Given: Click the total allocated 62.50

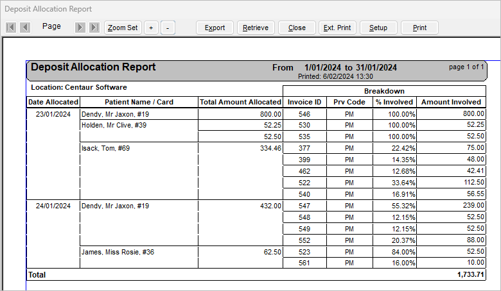Looking at the screenshot, I should 272,252.
